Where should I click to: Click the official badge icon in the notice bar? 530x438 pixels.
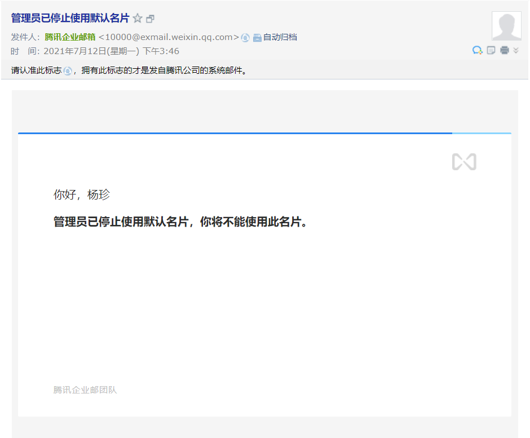coord(68,71)
